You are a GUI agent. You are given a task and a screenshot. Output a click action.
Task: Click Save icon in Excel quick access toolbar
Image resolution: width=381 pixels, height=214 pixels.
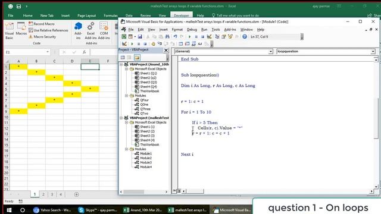tap(18, 7)
